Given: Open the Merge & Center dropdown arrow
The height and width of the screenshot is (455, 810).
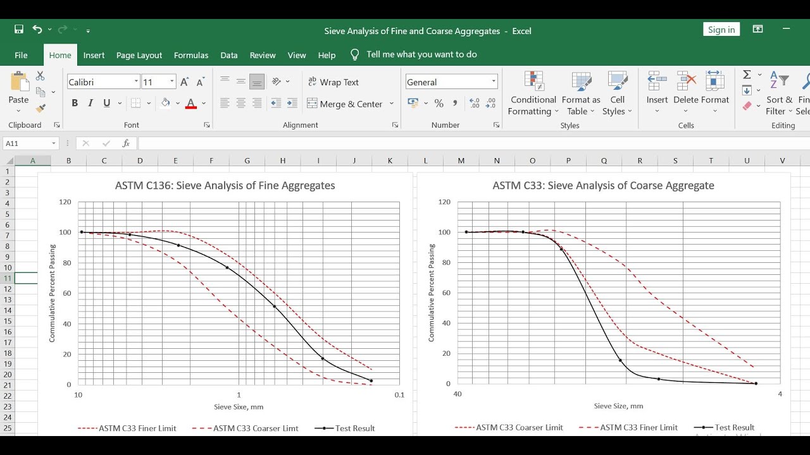Looking at the screenshot, I should coord(392,104).
